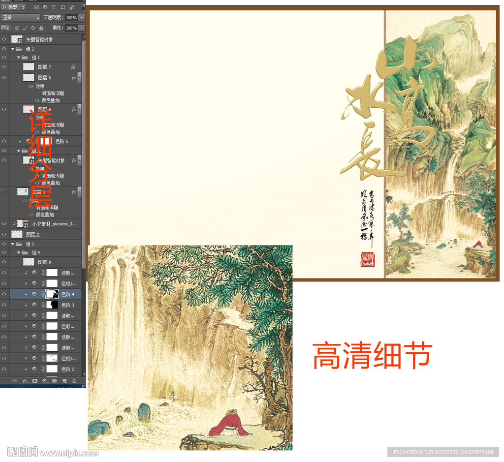Lock image pixels brush icon
This screenshot has width=504, height=462.
tap(25, 28)
